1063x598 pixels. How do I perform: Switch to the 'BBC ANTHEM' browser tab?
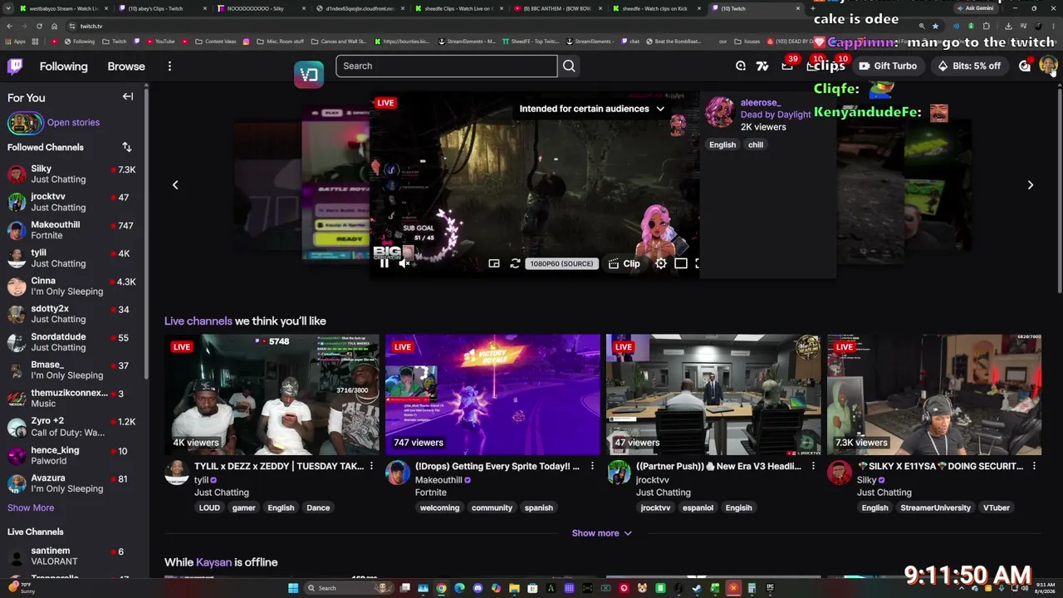click(x=561, y=8)
